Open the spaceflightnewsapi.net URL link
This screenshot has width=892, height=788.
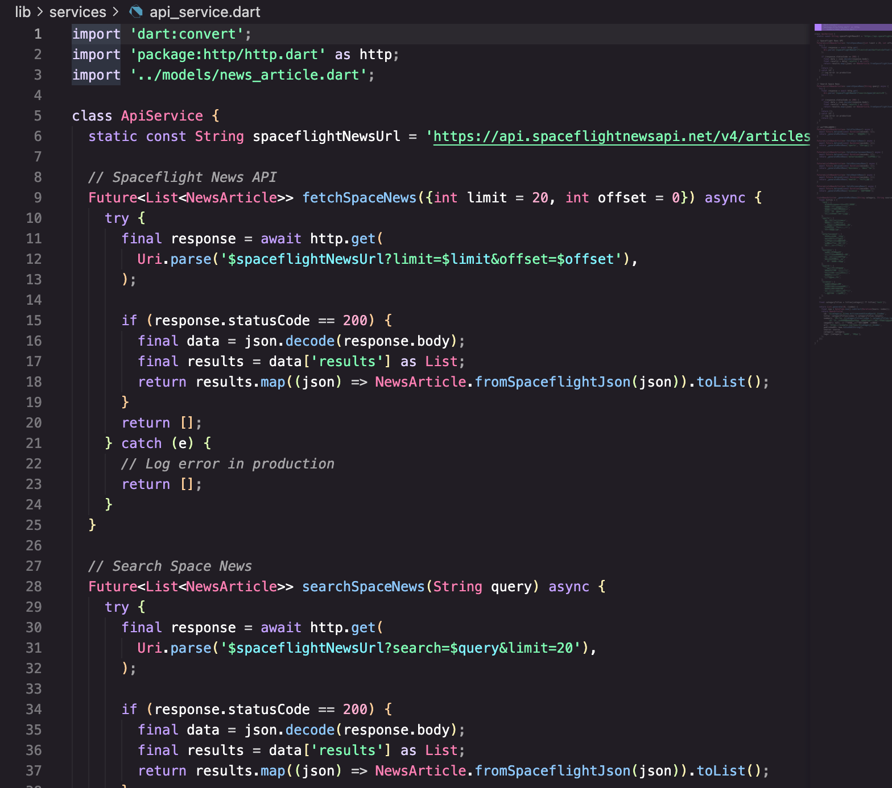(622, 136)
